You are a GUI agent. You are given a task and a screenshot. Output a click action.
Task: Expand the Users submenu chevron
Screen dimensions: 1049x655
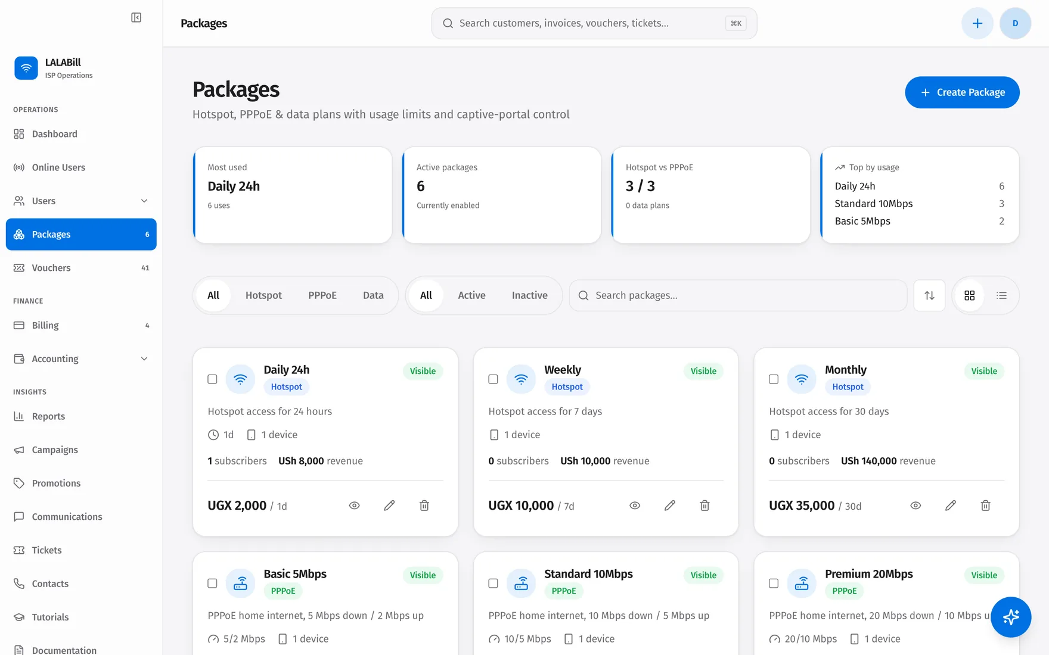[x=144, y=201]
